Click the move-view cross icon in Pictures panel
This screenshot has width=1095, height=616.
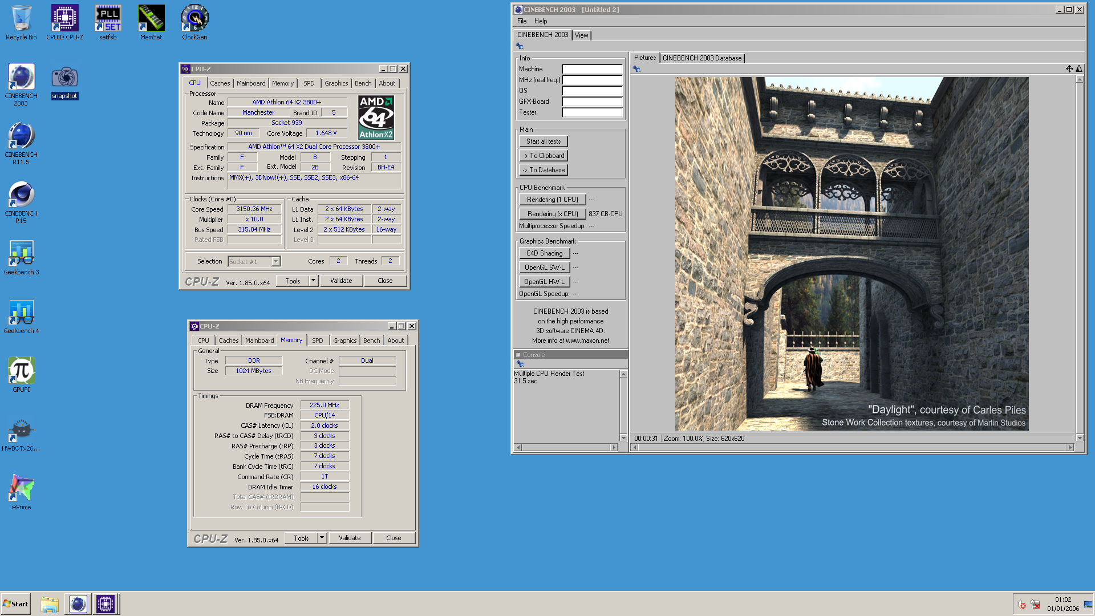[x=1069, y=69]
